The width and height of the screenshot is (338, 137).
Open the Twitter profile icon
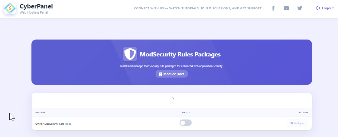[300, 8]
